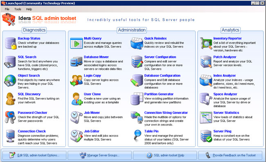Select the SQL Discovery title link
The height and width of the screenshot is (162, 266).
(29, 94)
